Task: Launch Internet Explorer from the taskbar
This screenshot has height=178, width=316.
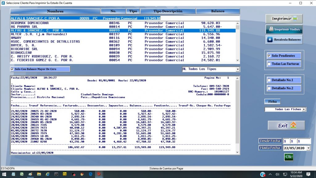Action: [x=48, y=174]
